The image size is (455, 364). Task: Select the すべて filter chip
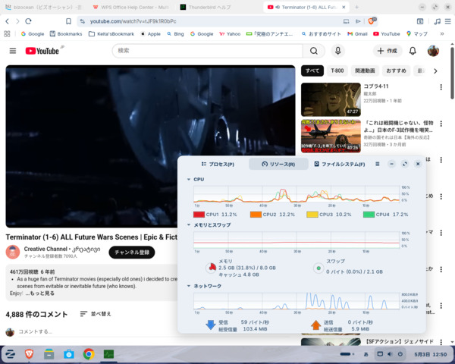[312, 71]
